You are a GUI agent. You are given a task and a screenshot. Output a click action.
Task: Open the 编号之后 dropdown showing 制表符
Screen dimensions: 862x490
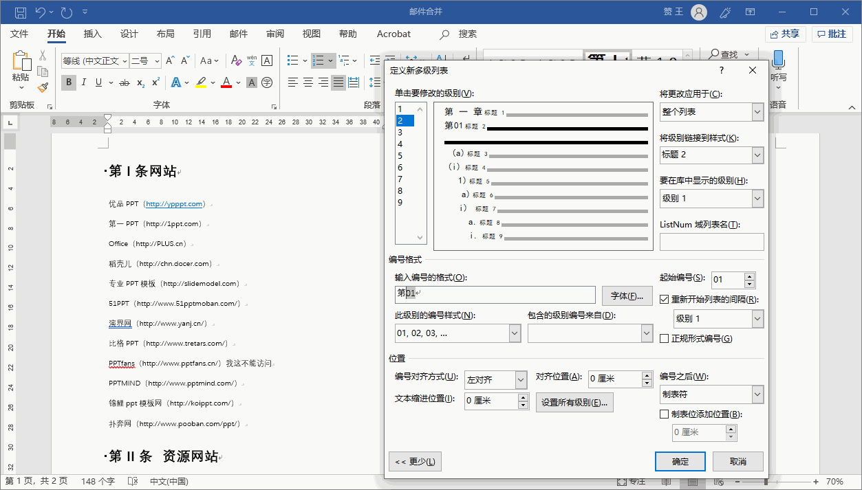[757, 394]
